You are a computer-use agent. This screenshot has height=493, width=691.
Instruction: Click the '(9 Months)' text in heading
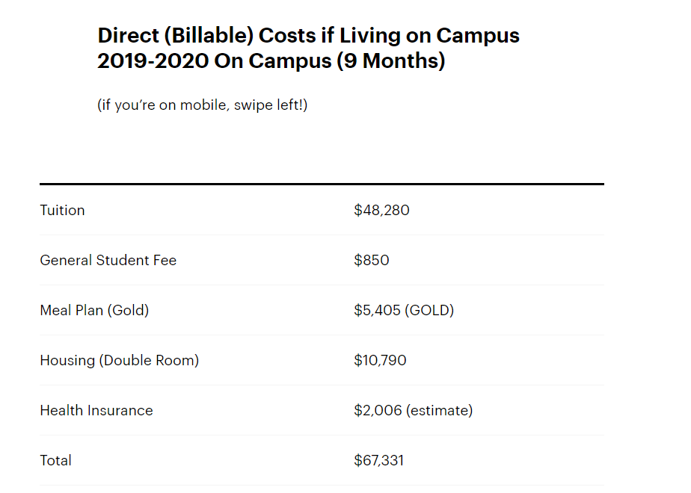pyautogui.click(x=390, y=61)
